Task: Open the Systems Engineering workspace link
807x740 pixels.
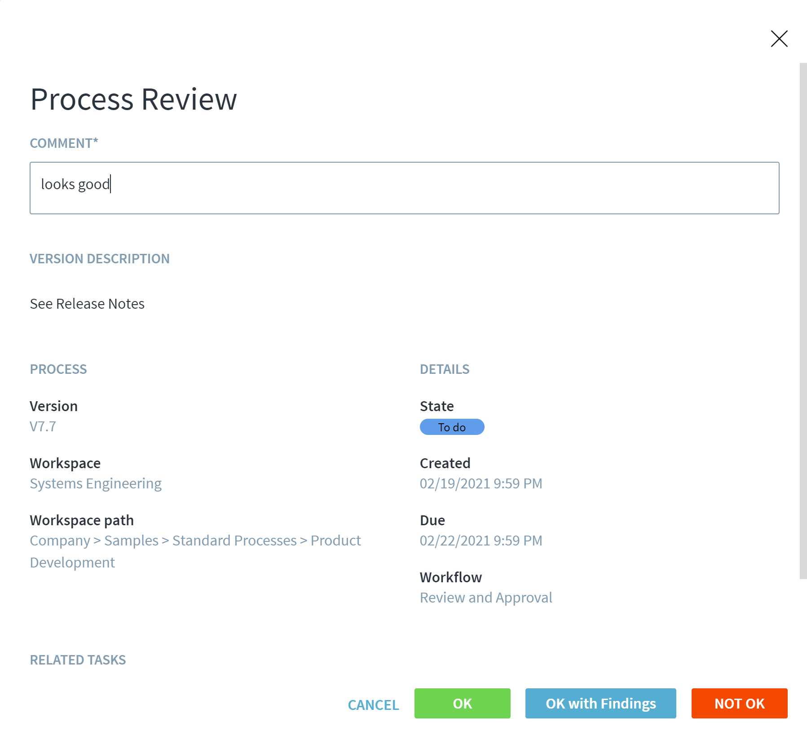Action: (96, 483)
